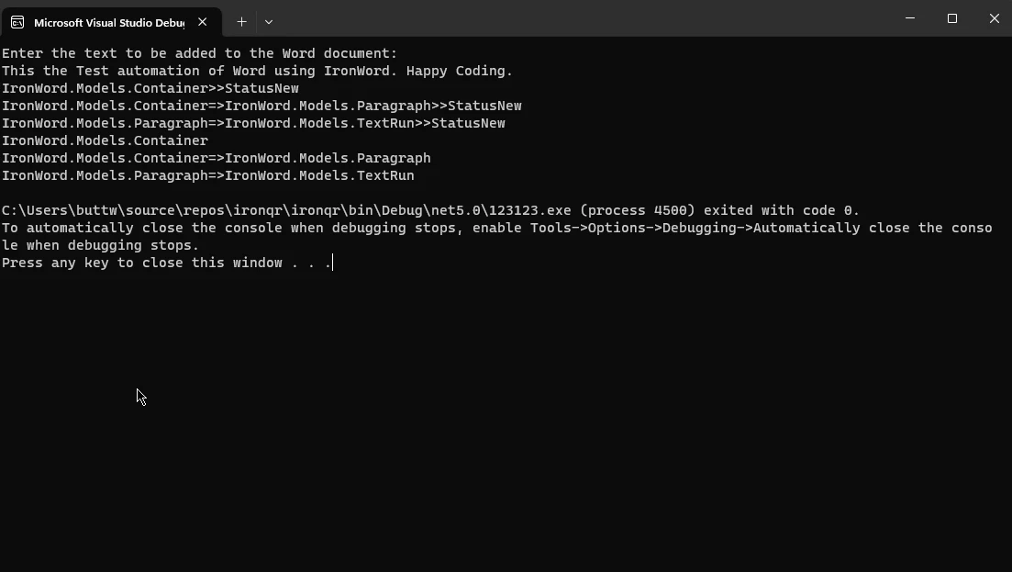The height and width of the screenshot is (572, 1012).
Task: Click the standalone "IronWord.Models.Container" line
Action: (106, 140)
